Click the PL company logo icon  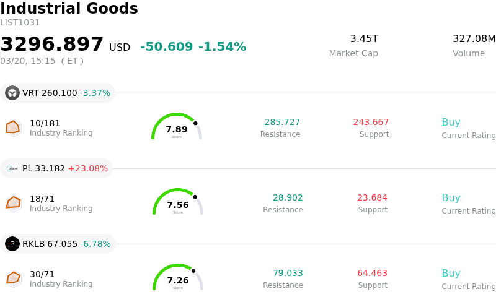[x=12, y=168]
